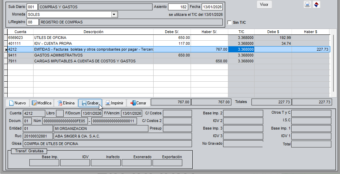Click the Libro field
Screen dimensions: 340x174
pos(60,113)
